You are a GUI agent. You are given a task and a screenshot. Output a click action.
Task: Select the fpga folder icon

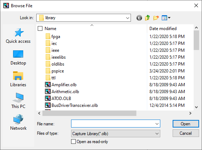point(48,37)
